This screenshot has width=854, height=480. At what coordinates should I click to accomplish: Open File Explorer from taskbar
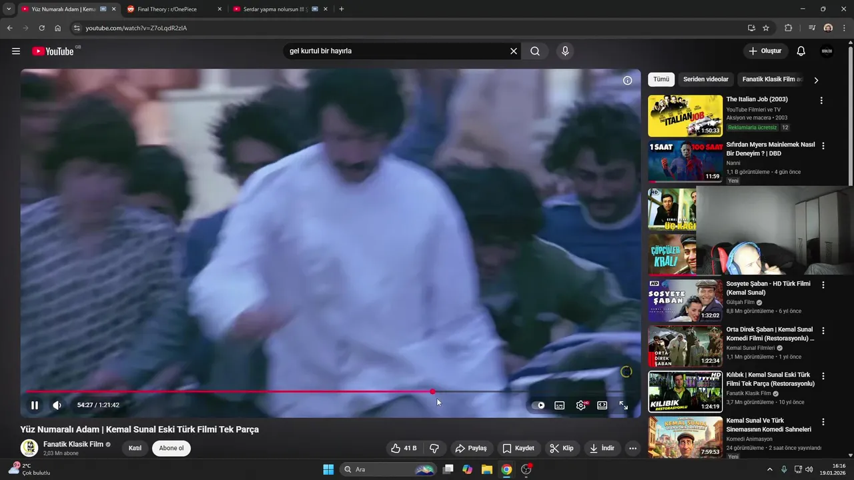click(487, 469)
